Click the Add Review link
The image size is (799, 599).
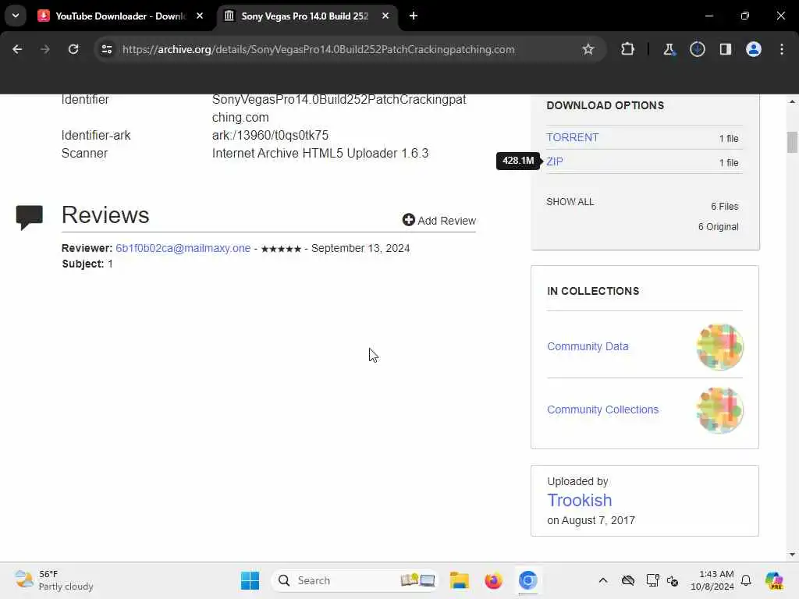pyautogui.click(x=439, y=220)
